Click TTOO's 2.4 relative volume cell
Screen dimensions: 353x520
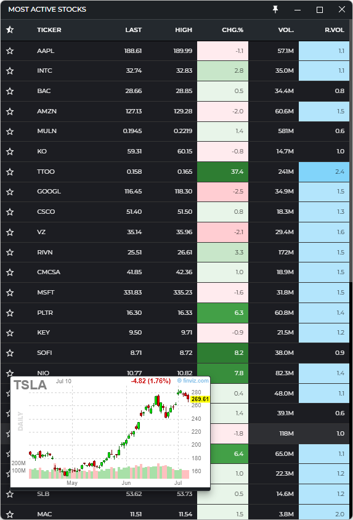tap(324, 172)
